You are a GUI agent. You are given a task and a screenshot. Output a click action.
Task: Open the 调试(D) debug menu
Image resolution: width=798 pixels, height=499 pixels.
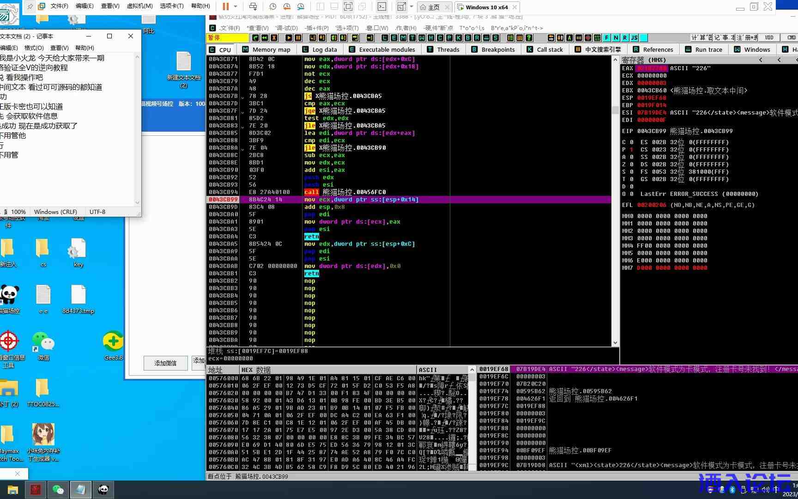pyautogui.click(x=286, y=28)
